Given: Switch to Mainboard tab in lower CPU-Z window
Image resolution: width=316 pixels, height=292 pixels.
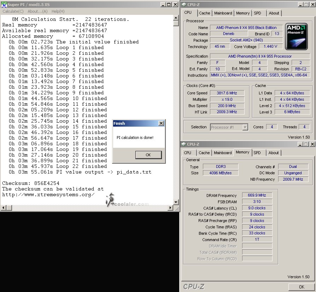Looking at the screenshot, I should point(223,153).
